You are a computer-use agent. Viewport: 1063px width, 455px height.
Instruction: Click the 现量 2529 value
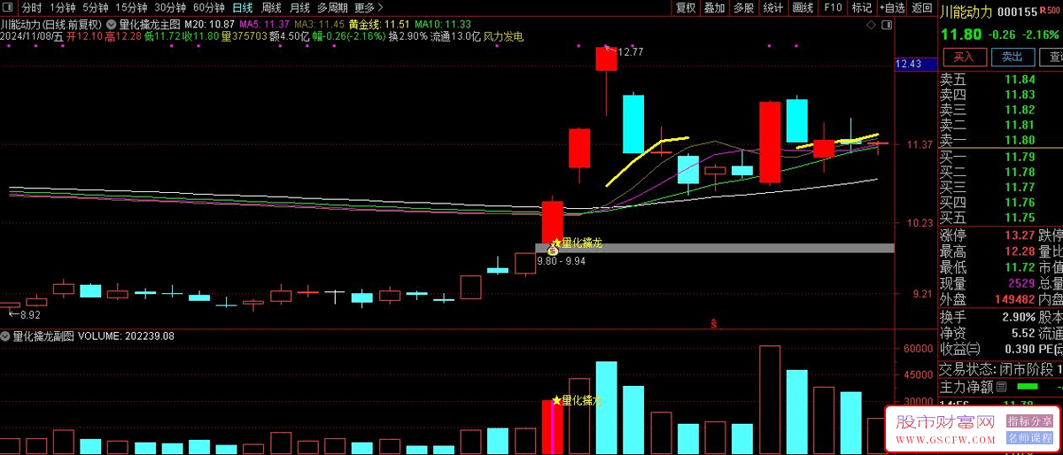(x=1020, y=283)
